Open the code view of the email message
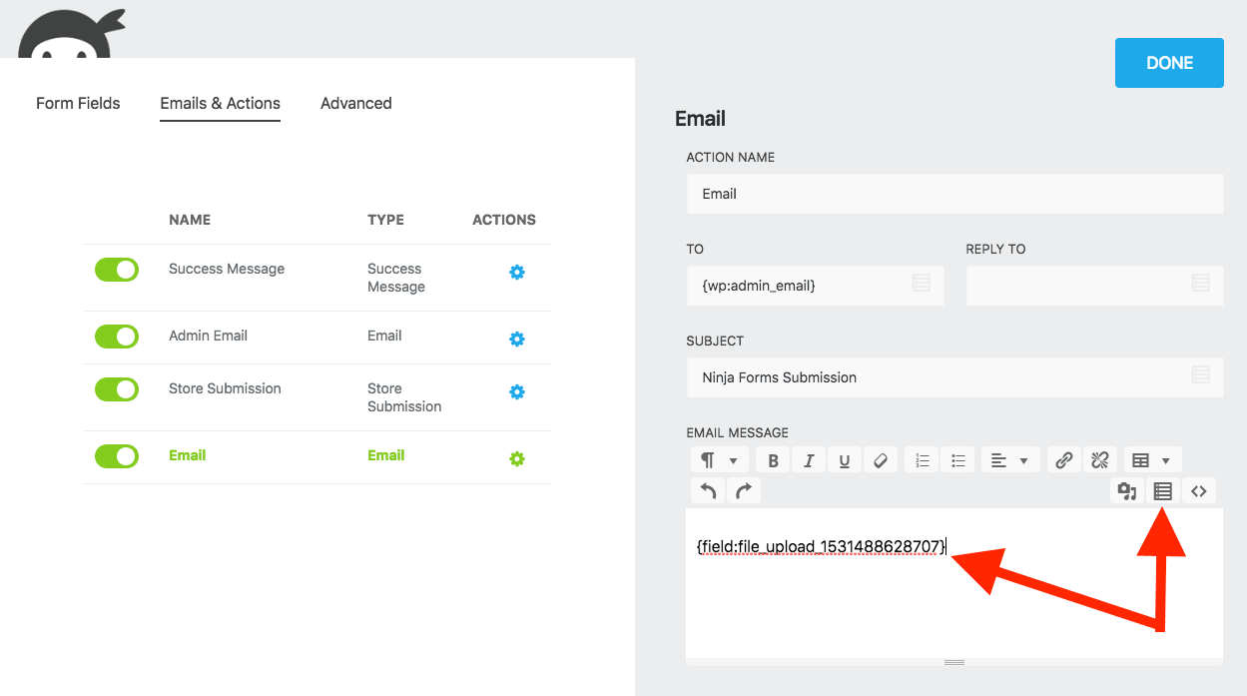Viewport: 1247px width, 696px height. (1199, 490)
